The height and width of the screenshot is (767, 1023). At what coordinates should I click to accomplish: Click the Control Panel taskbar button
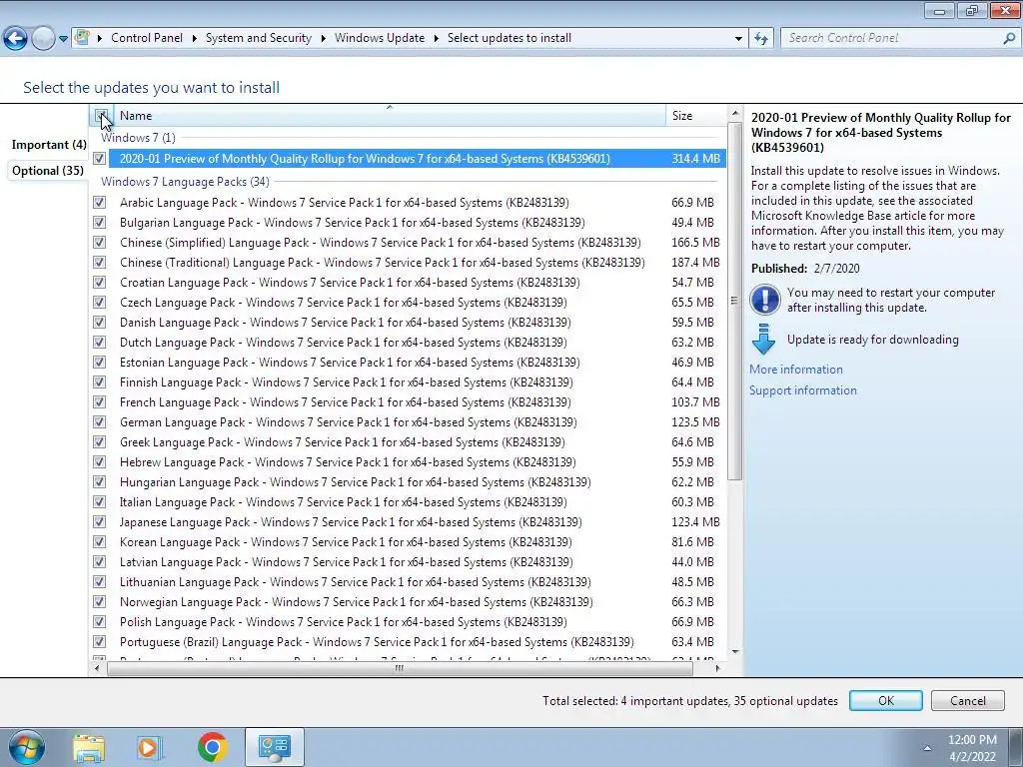(274, 747)
